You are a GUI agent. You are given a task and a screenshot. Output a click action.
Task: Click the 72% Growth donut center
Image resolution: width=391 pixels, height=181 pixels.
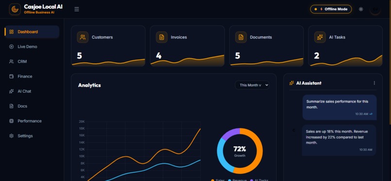[x=240, y=151]
